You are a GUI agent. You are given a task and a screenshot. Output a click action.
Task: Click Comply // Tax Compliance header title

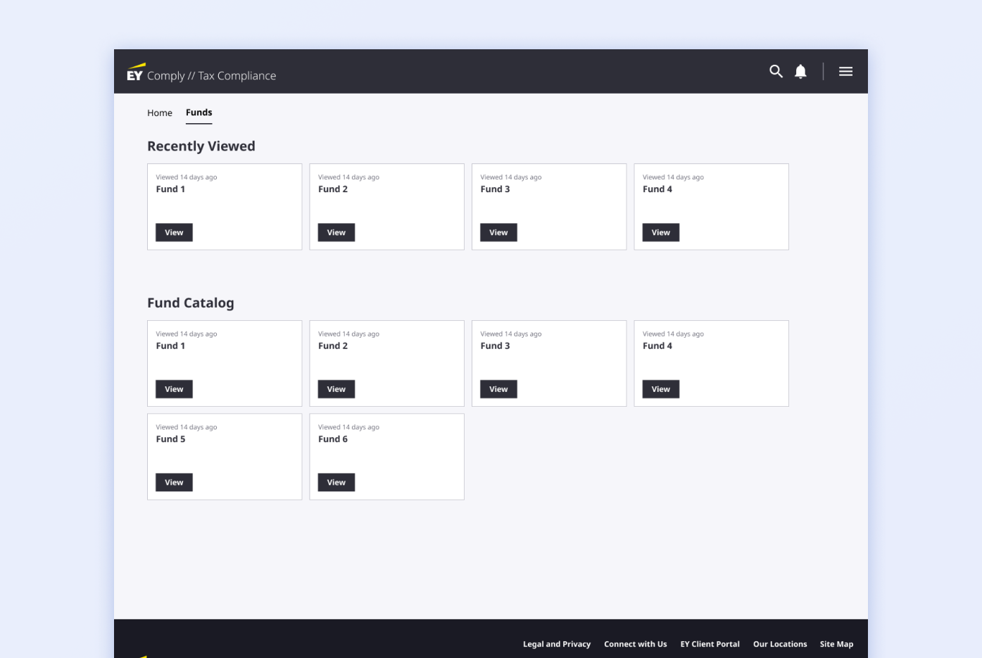click(x=211, y=76)
